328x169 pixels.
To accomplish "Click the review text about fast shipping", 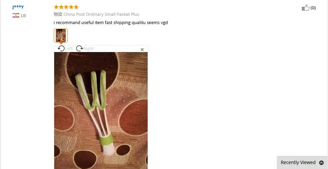I will point(111,22).
